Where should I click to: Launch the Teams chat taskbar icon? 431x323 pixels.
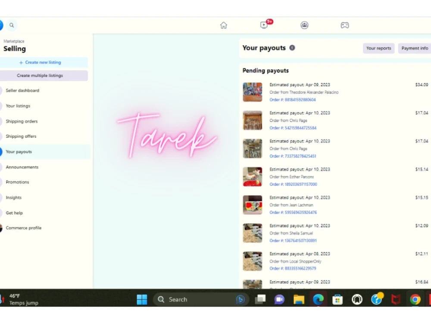(x=279, y=299)
